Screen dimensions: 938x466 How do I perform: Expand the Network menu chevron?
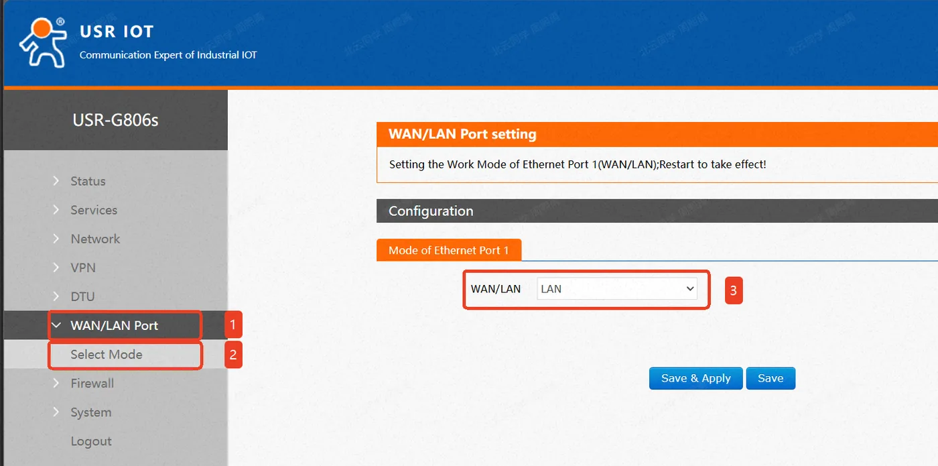(56, 239)
